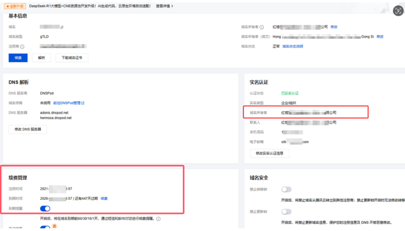Image resolution: width=405 pixels, height=231 pixels.
Task: Click the 注册时间 field label
Action: tap(15, 189)
